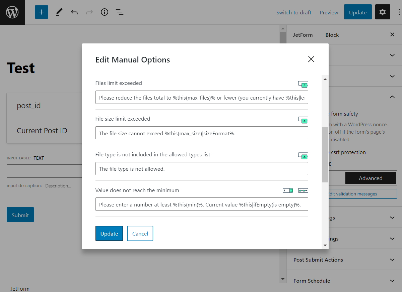Click the file type not allowed input field
The image size is (402, 292).
tap(202, 169)
